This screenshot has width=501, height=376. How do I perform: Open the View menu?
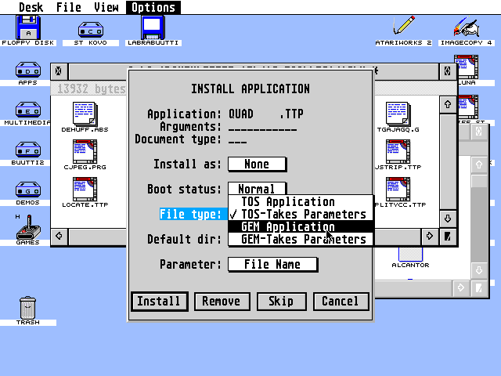(x=106, y=7)
